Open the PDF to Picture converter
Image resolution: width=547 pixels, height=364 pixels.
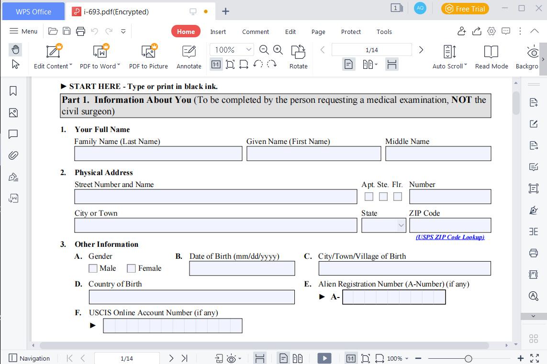point(148,56)
